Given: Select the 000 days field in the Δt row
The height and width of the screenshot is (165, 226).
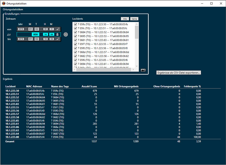Looking at the screenshot, I should (35, 34).
